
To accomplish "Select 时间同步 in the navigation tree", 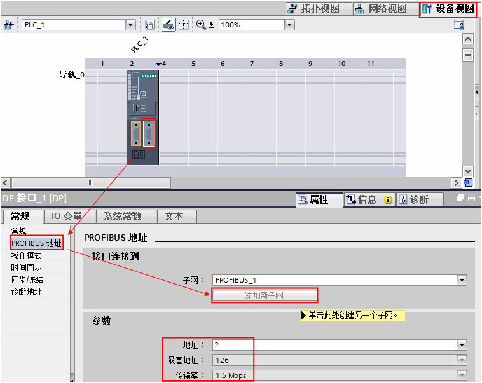I will pos(27,267).
